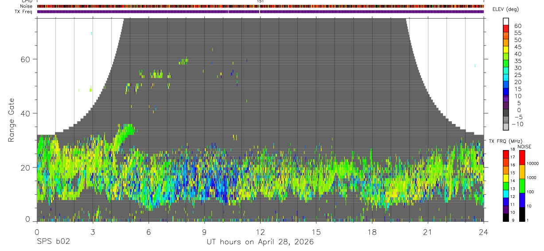The width and height of the screenshot is (544, 251).
Task: Click the white top swatch of ELEV colorbar
Action: pyautogui.click(x=505, y=22)
